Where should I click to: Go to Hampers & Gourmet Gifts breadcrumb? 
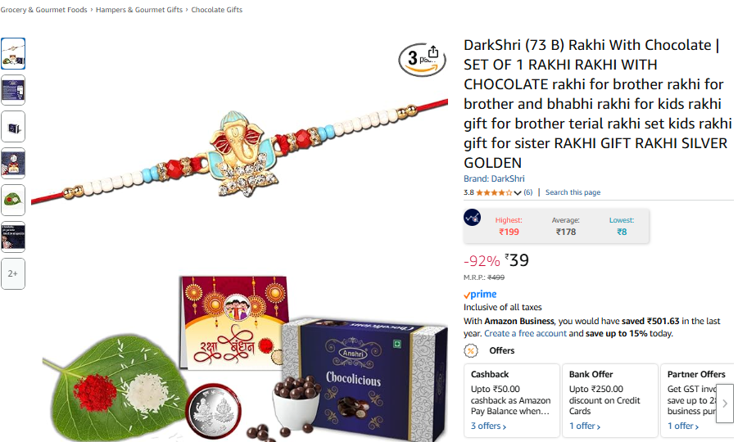139,10
